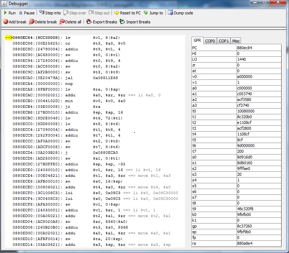Click the Pause icon in toolbar
The height and width of the screenshot is (253, 289).
coord(21,13)
